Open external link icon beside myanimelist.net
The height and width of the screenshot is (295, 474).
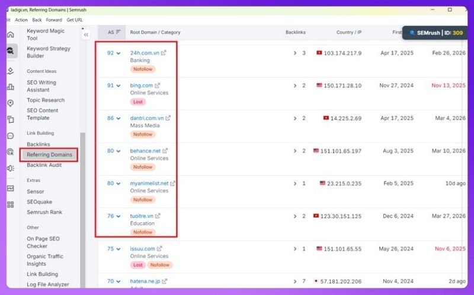tap(172, 183)
